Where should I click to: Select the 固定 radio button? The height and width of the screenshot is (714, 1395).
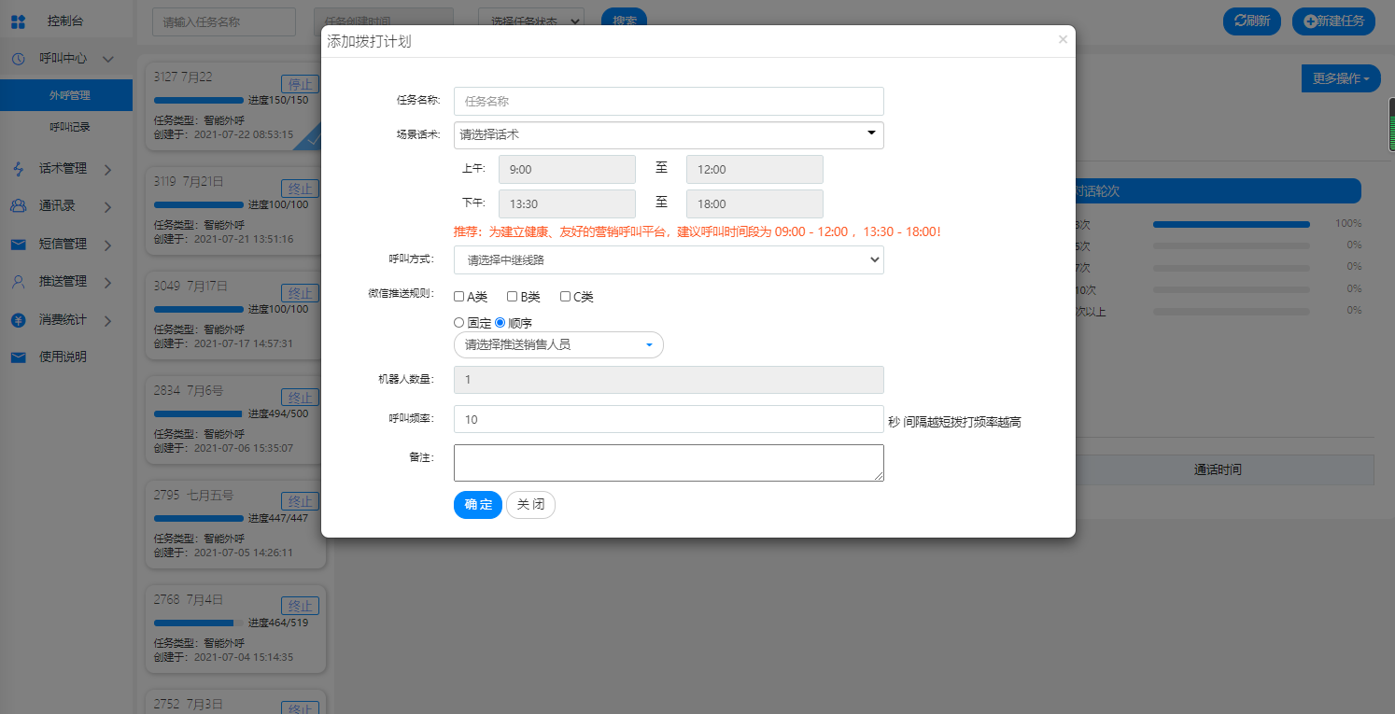(458, 322)
